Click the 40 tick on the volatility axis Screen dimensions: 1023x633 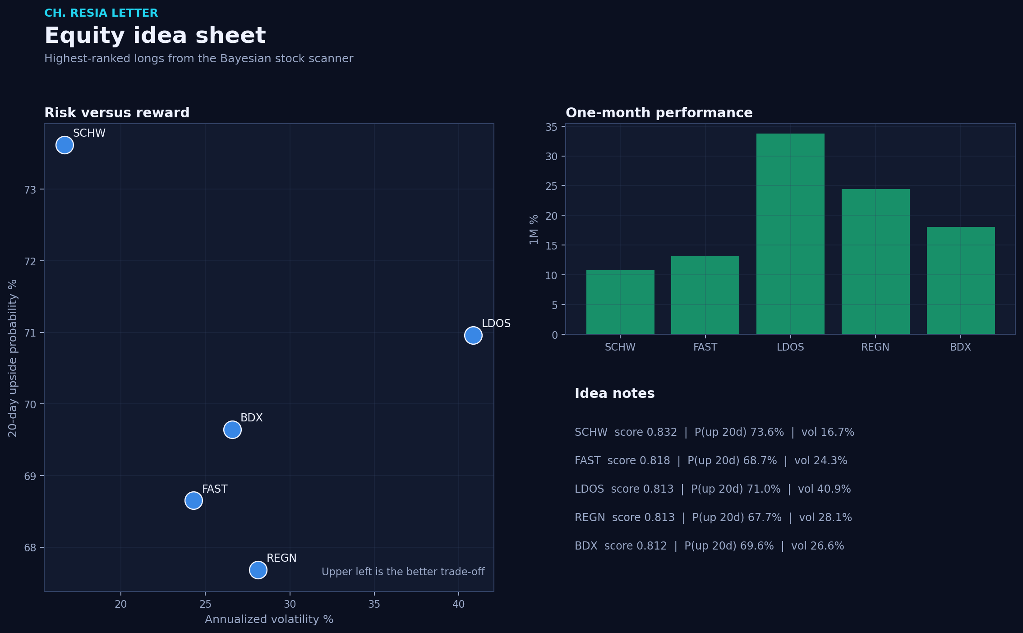tap(459, 605)
